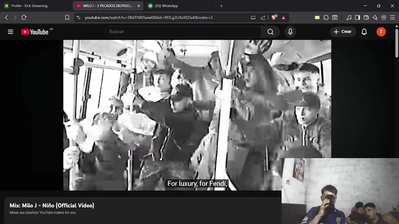This screenshot has height=224, width=399.
Task: Click 'Mixes are playlists YouTube makes for you'
Action: point(43,213)
